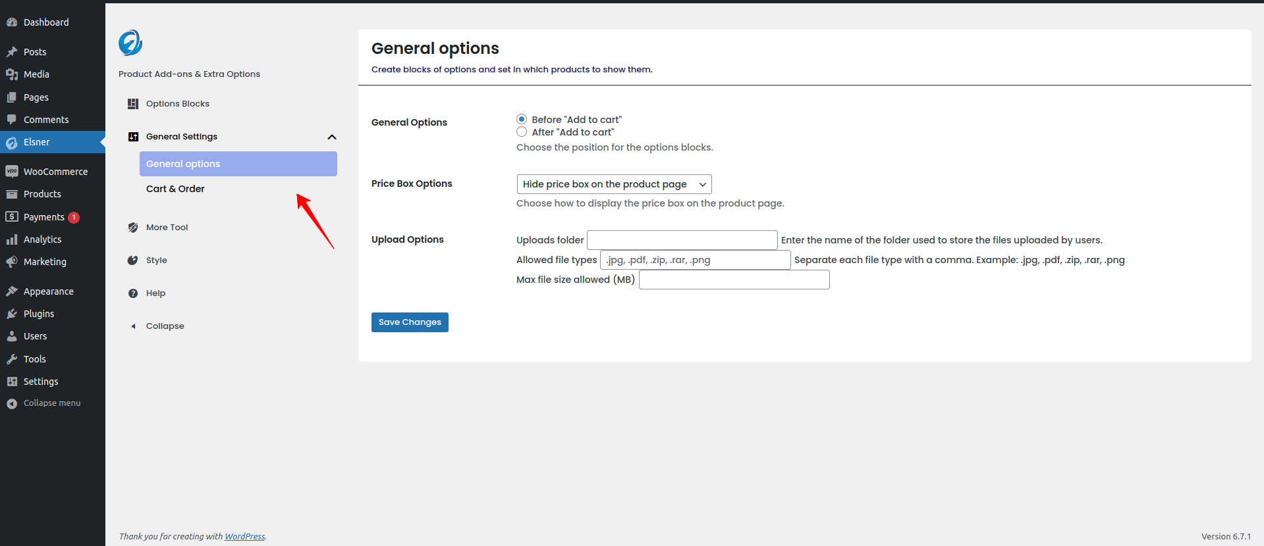This screenshot has height=546, width=1264.
Task: Click the Elsner plugin logo icon
Action: (x=130, y=43)
